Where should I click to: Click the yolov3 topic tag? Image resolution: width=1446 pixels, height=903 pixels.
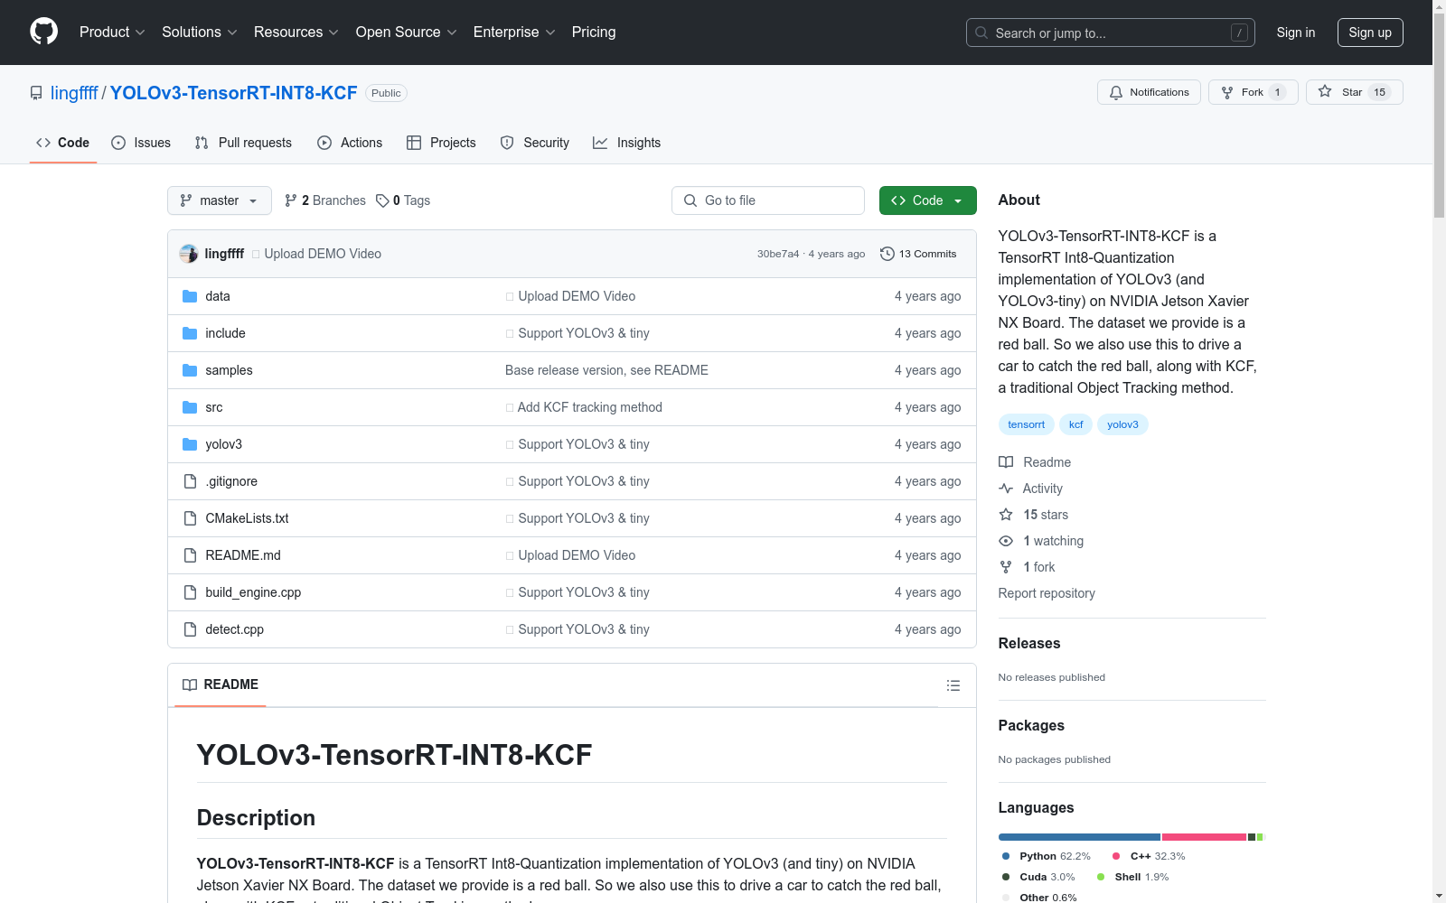tap(1122, 424)
